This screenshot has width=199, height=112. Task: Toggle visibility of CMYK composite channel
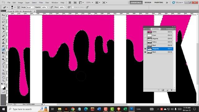coord(145,32)
